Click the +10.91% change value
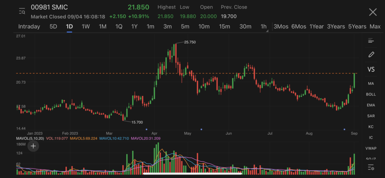The image size is (385, 178). point(138,17)
